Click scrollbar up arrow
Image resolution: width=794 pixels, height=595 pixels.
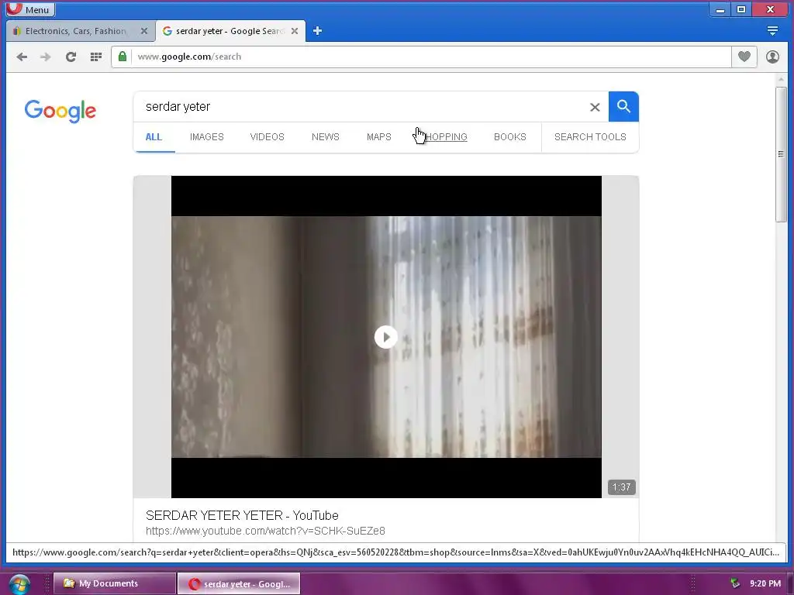[781, 80]
